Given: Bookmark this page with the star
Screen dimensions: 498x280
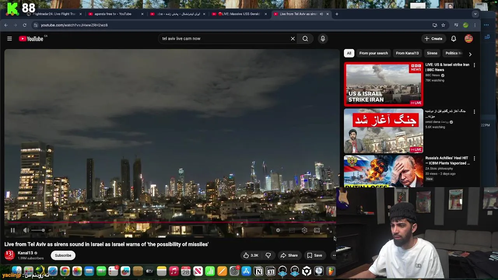Looking at the screenshot, I should (443, 25).
